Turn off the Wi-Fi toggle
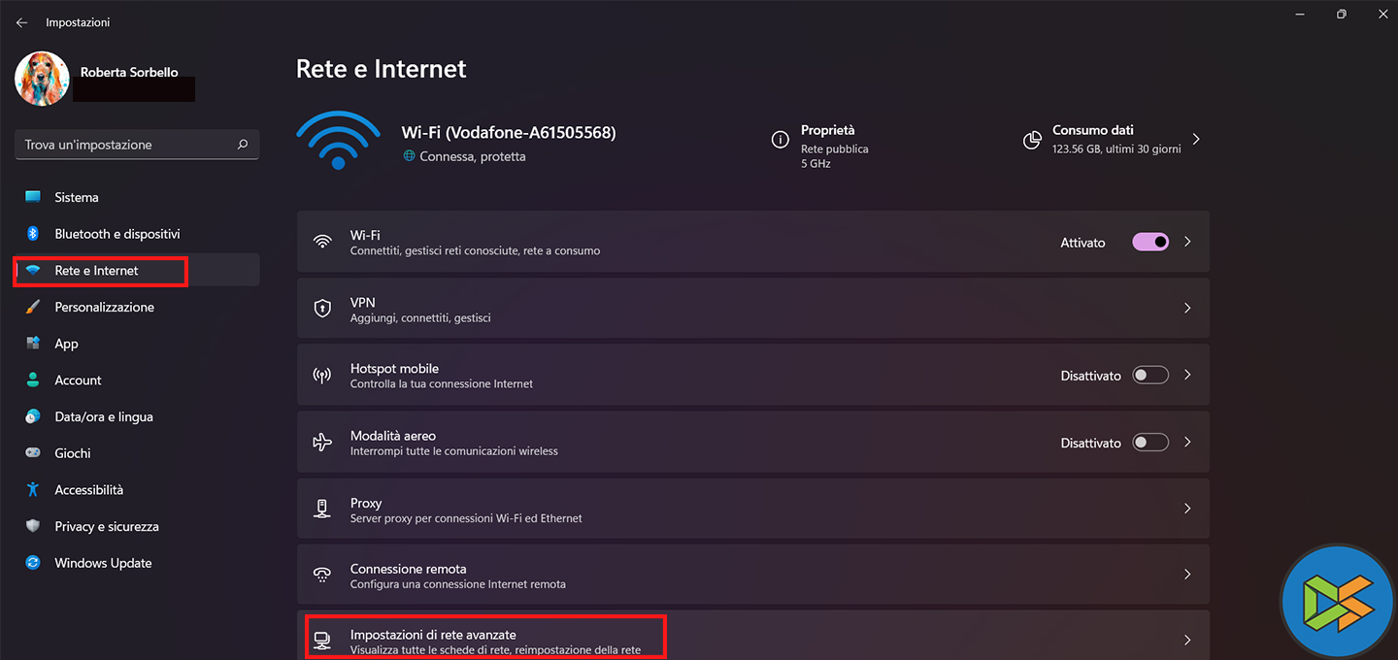 click(1150, 242)
